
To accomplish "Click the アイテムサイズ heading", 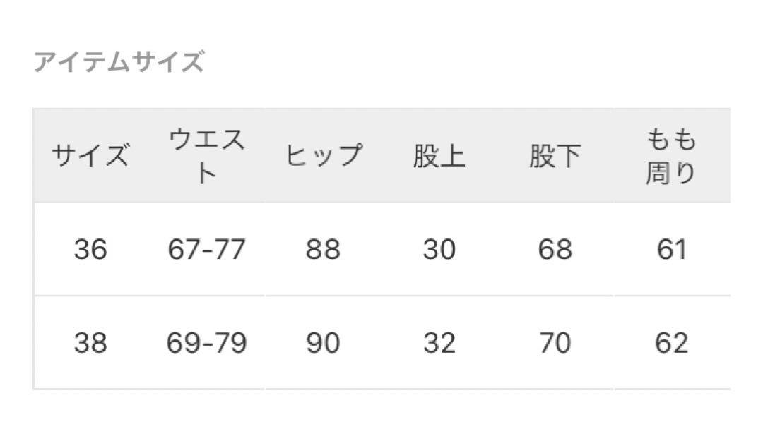I will pos(119,62).
